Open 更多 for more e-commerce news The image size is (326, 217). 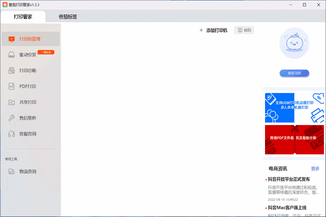click(315, 169)
